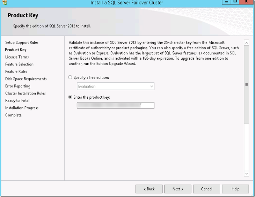Click the 'Product Key' page heading
This screenshot has height=197, width=255.
click(x=23, y=15)
